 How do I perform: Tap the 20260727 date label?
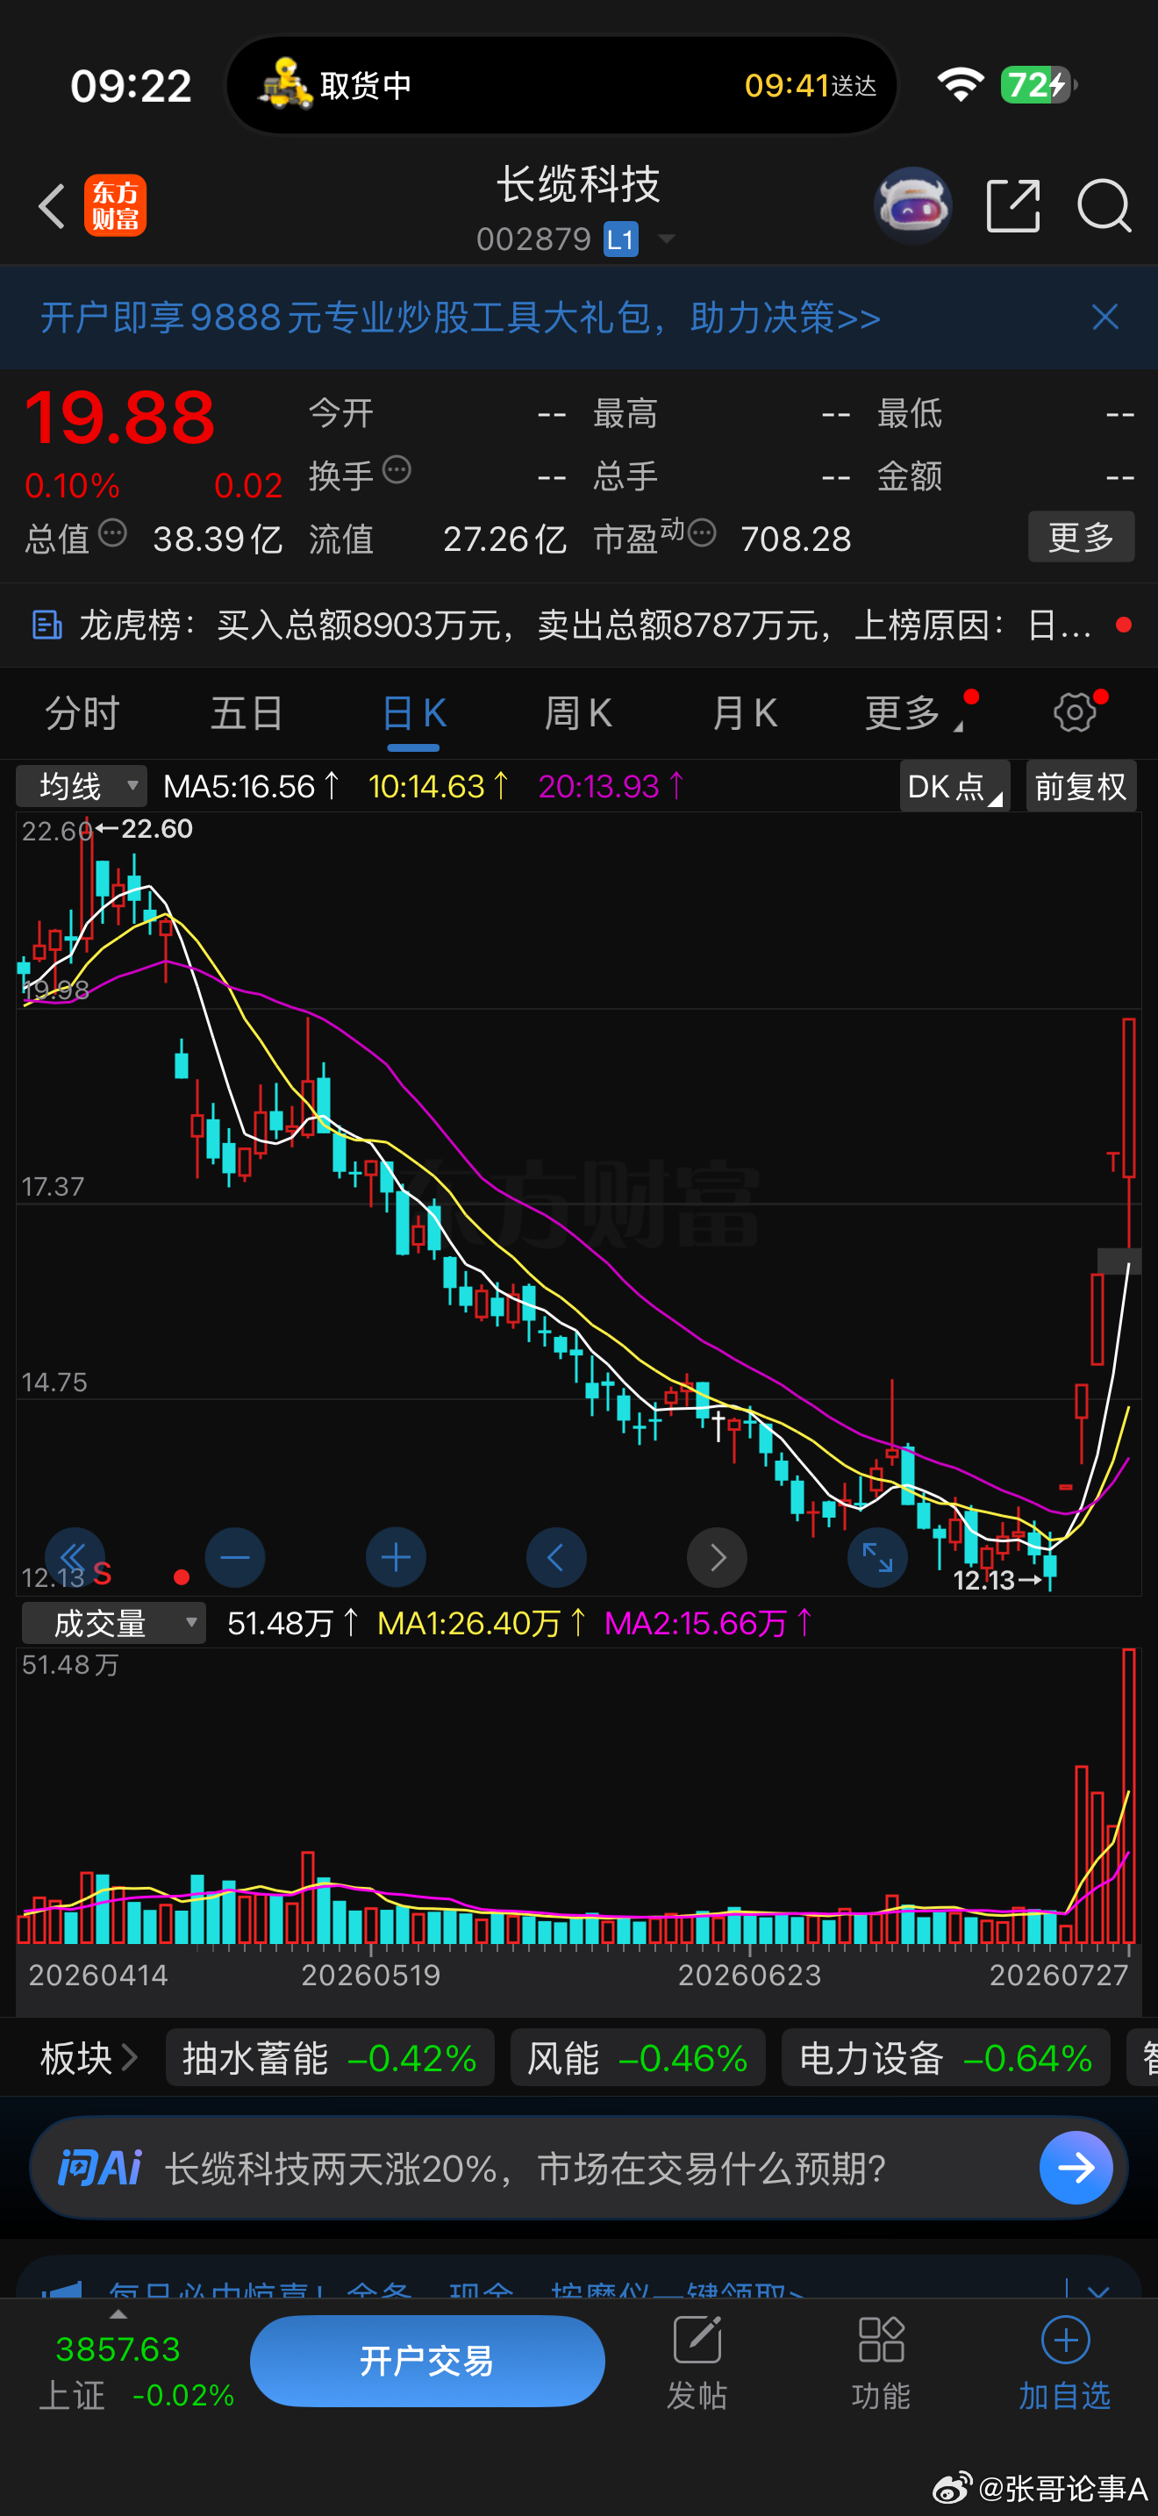[1058, 1975]
